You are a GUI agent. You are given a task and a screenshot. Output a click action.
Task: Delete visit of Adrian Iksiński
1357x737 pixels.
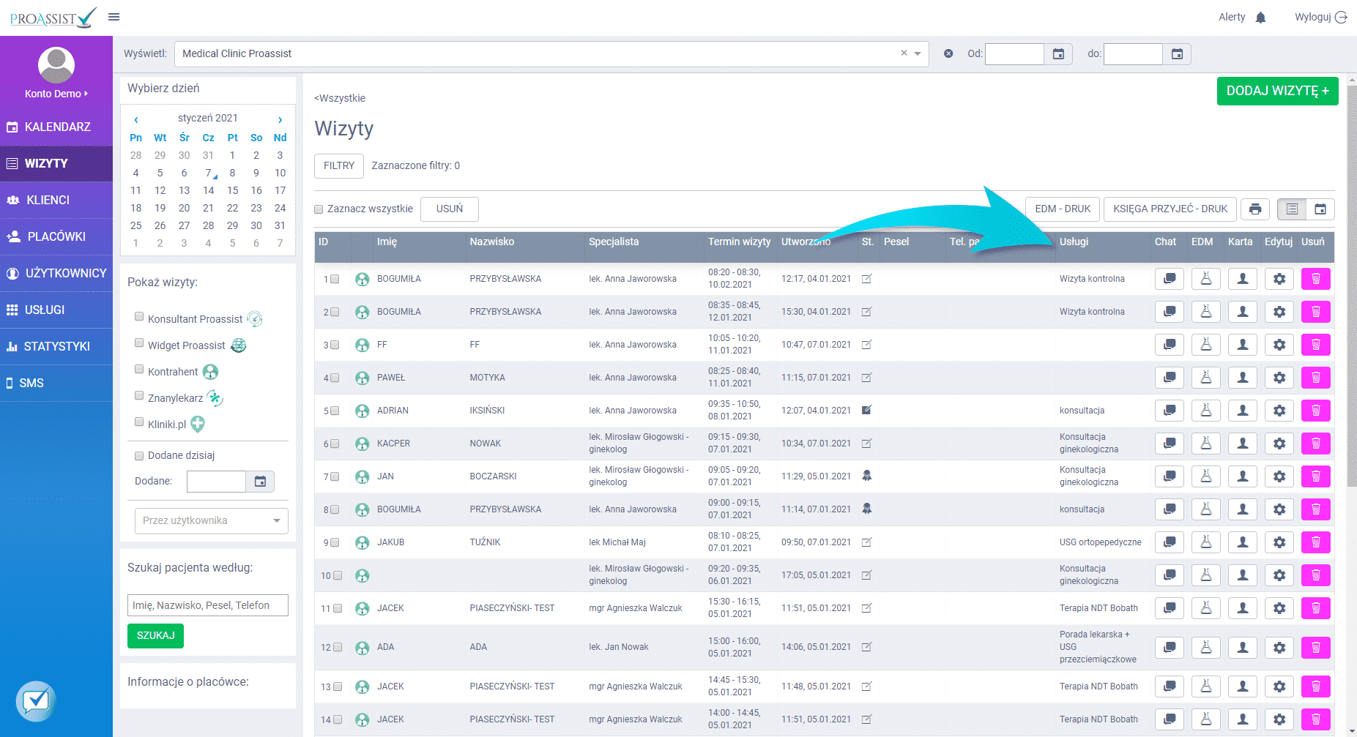click(1316, 411)
